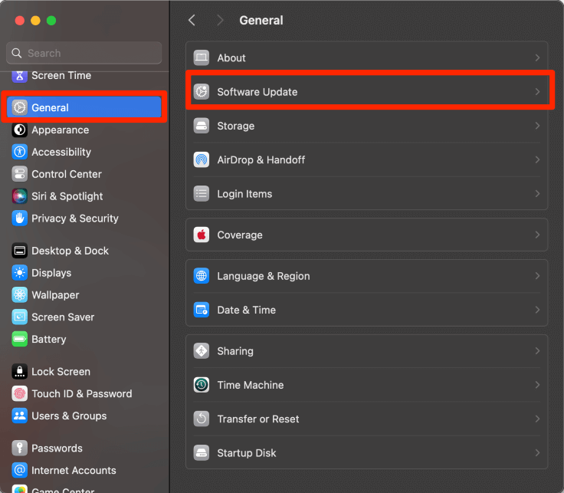Viewport: 564px width, 493px height.
Task: Open Login Items via its chevron
Action: pos(537,194)
